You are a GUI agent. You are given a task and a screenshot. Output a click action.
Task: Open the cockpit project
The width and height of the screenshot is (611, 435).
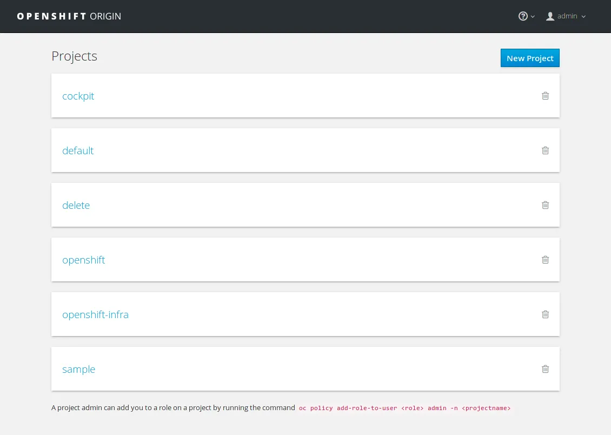coord(78,96)
